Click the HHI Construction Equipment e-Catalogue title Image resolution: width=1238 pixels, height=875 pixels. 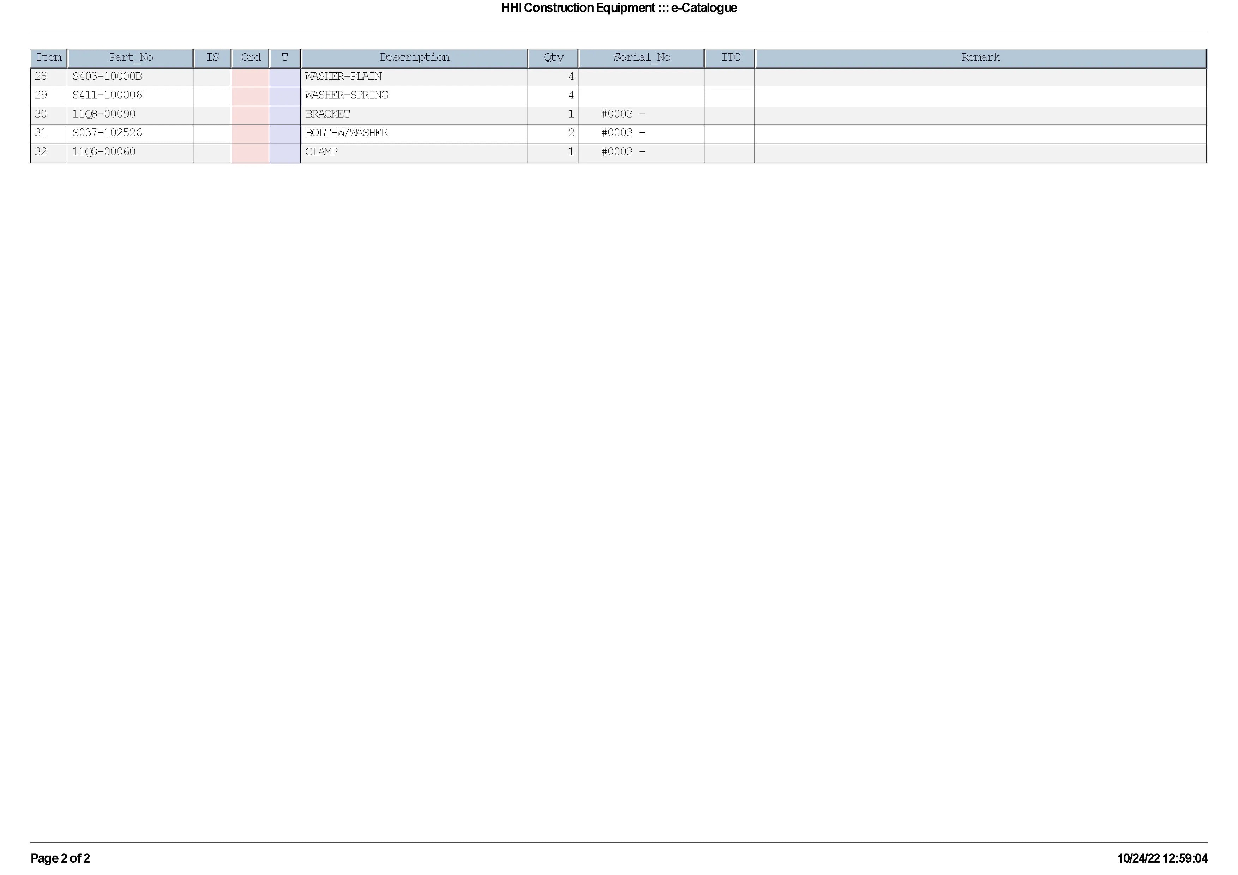618,8
